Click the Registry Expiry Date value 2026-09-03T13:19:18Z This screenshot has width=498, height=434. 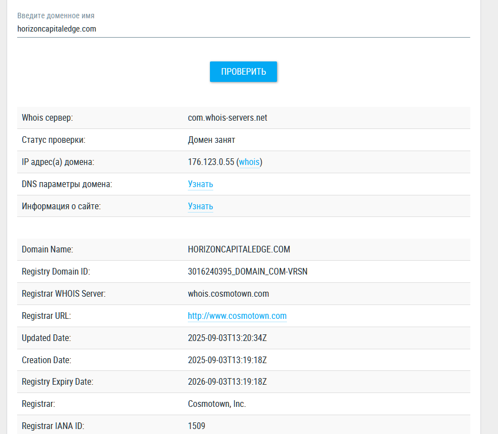(x=227, y=382)
